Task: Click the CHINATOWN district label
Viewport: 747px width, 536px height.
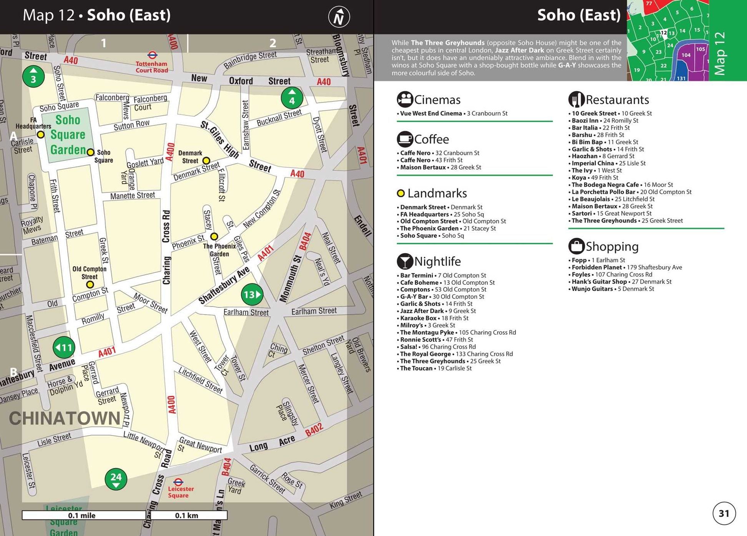Action: pyautogui.click(x=65, y=418)
